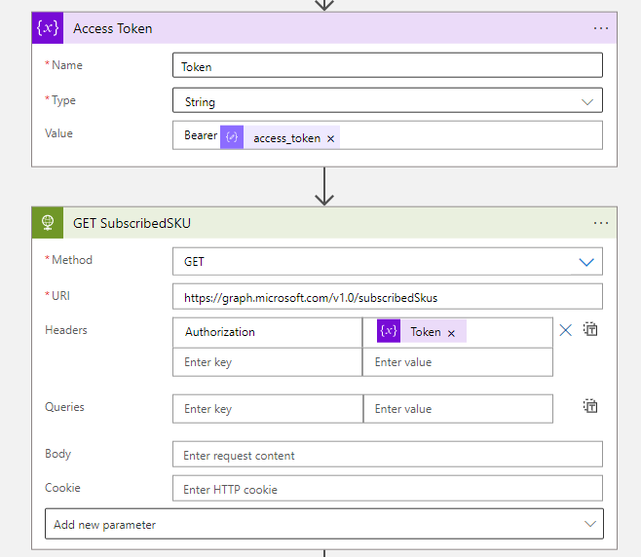Delete the Authorization header row
Viewport: 641px width, 557px height.
[565, 330]
